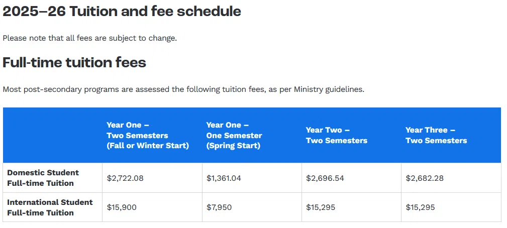This screenshot has width=507, height=228.
Task: Select the $2,696.54 Year Two cell
Action: (x=325, y=178)
